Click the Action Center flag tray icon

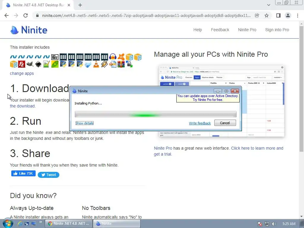click(x=260, y=224)
